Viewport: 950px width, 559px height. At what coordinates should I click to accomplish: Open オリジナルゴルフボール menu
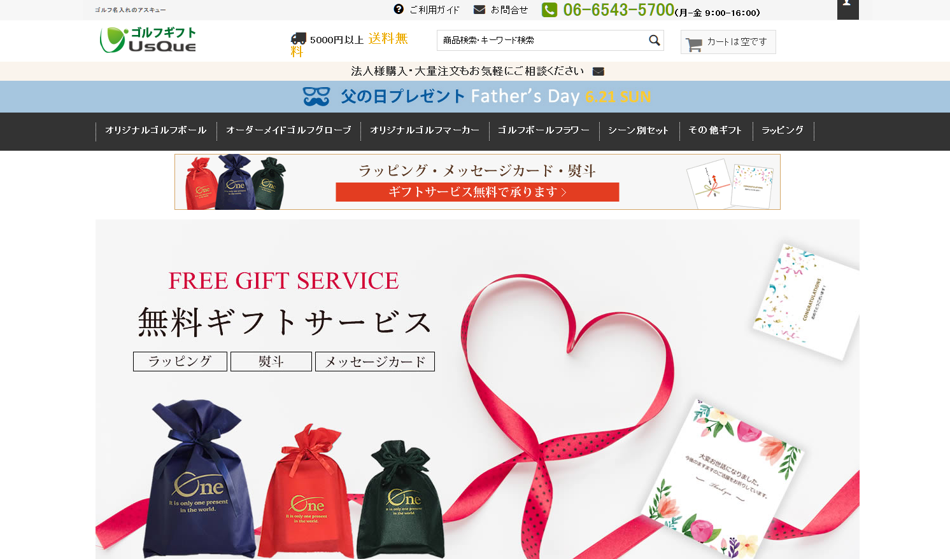[x=156, y=130]
